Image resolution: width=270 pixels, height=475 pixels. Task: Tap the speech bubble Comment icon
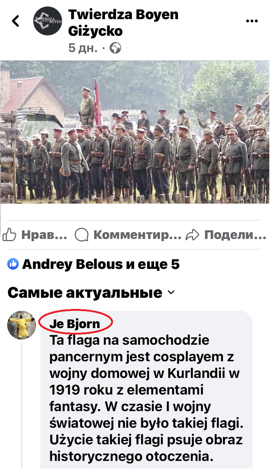point(82,235)
